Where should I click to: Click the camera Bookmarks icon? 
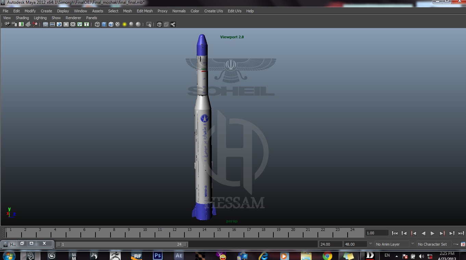(21, 24)
